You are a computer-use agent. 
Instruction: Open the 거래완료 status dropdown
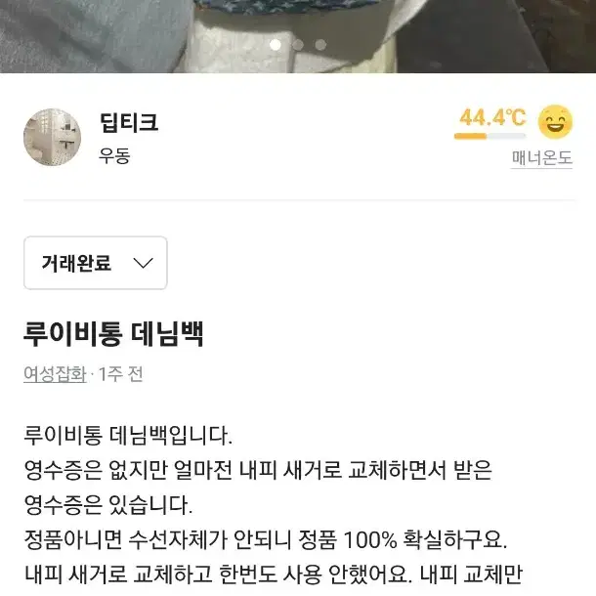[x=96, y=263]
